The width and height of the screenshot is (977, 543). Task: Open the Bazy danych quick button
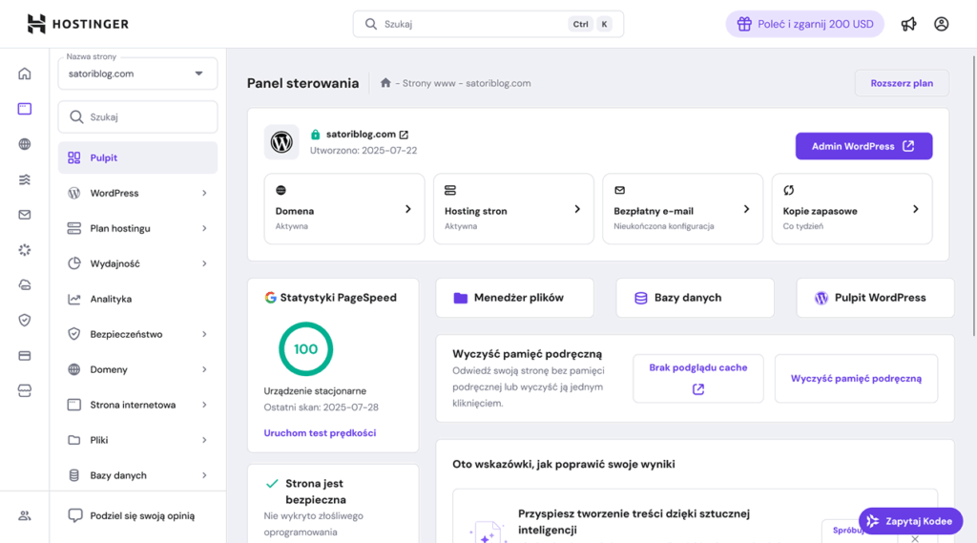pos(695,298)
